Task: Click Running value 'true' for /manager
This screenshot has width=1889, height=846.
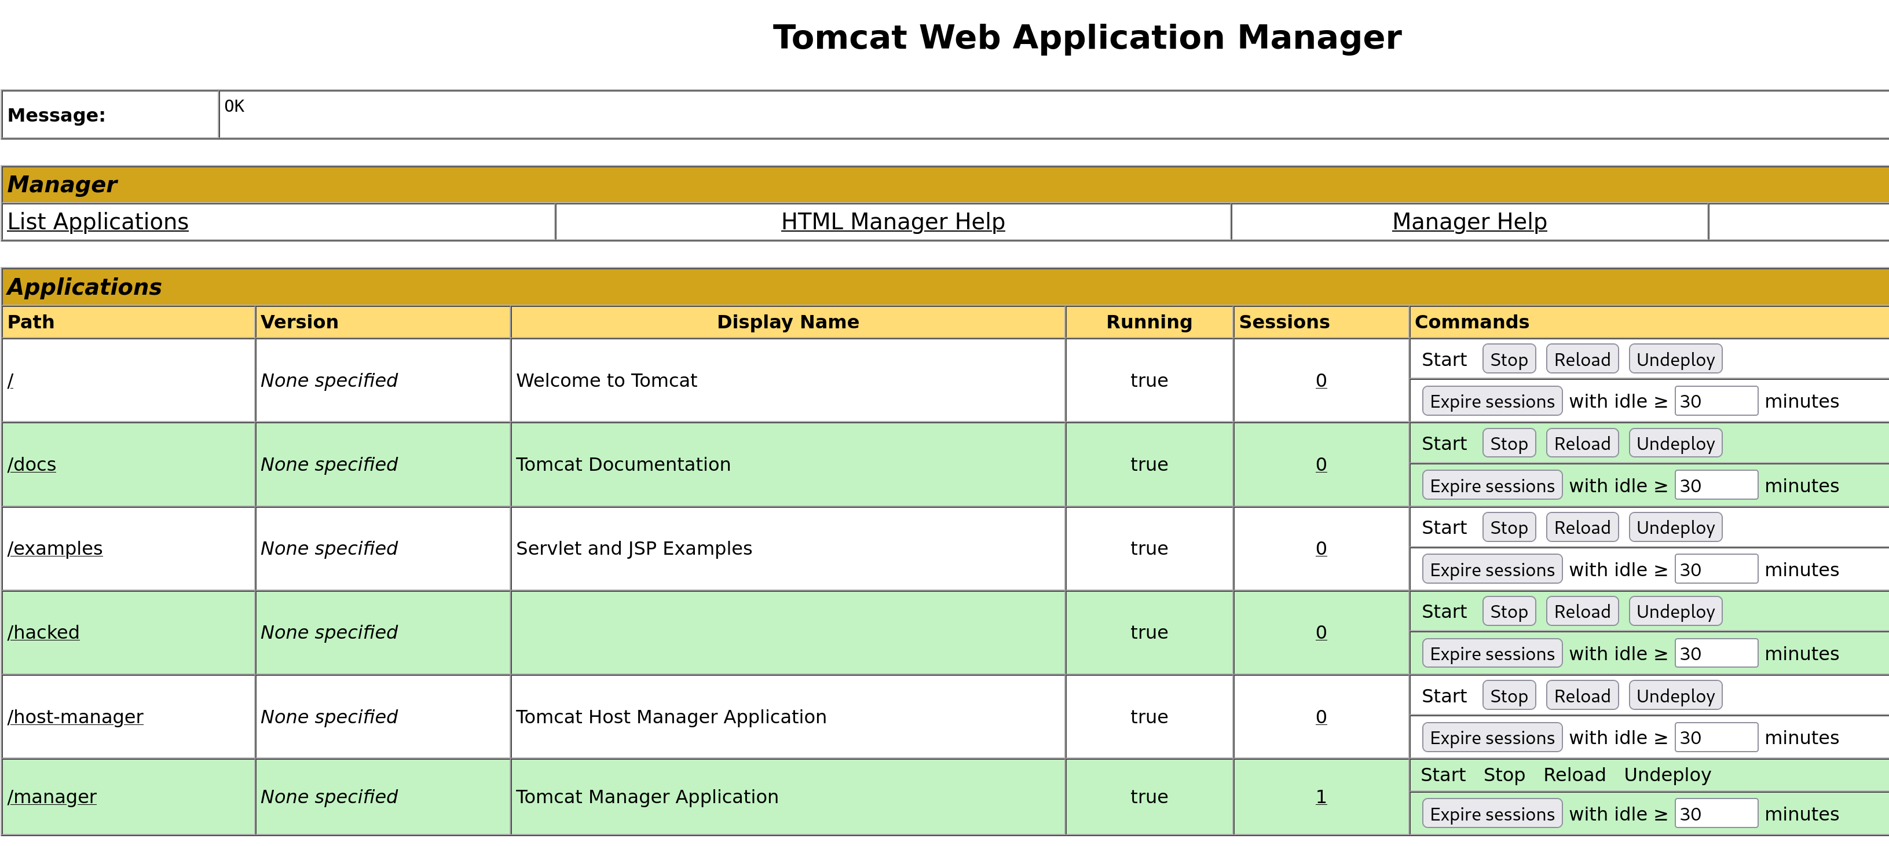Action: pyautogui.click(x=1149, y=796)
